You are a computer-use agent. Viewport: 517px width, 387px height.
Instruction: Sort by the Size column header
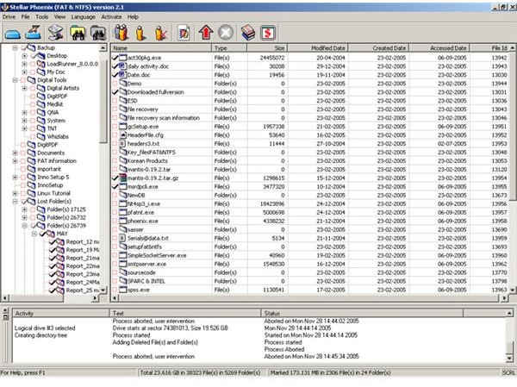click(x=267, y=48)
